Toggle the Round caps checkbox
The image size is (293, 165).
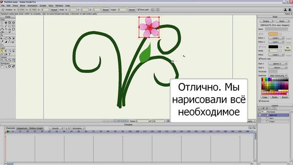[260, 59]
